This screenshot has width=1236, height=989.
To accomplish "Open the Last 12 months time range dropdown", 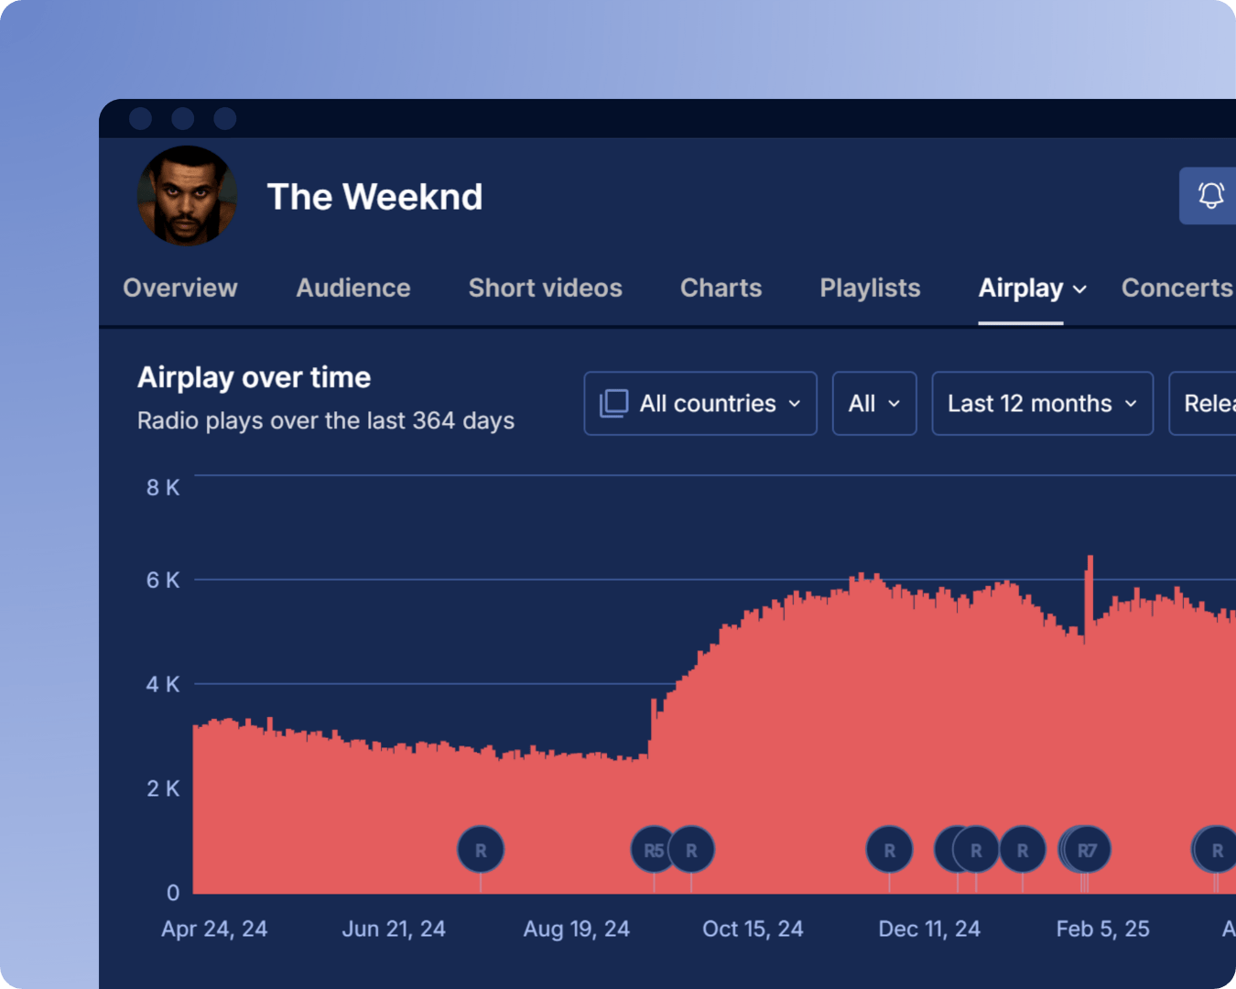I will click(x=1042, y=403).
